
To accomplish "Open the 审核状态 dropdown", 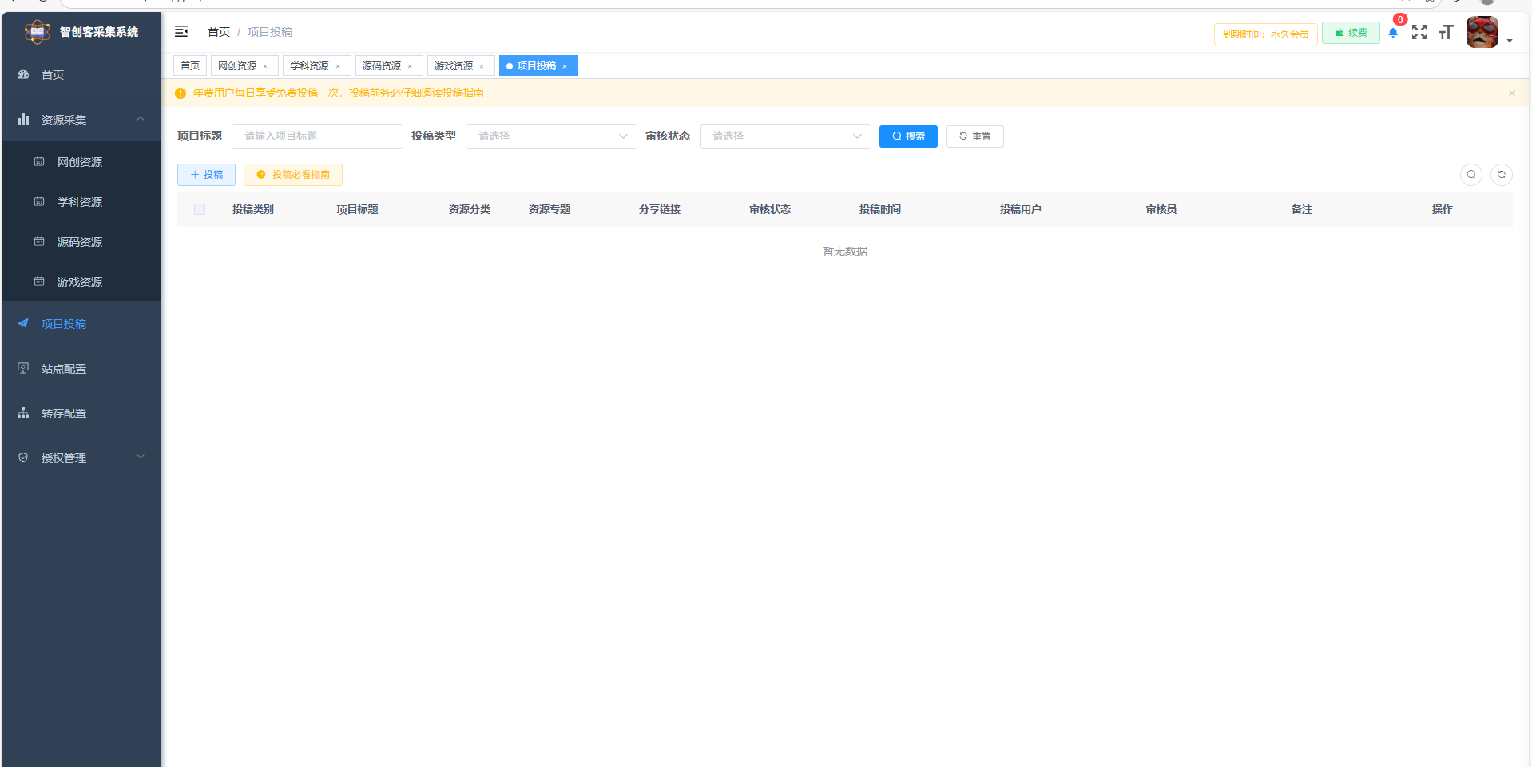I will [x=784, y=136].
